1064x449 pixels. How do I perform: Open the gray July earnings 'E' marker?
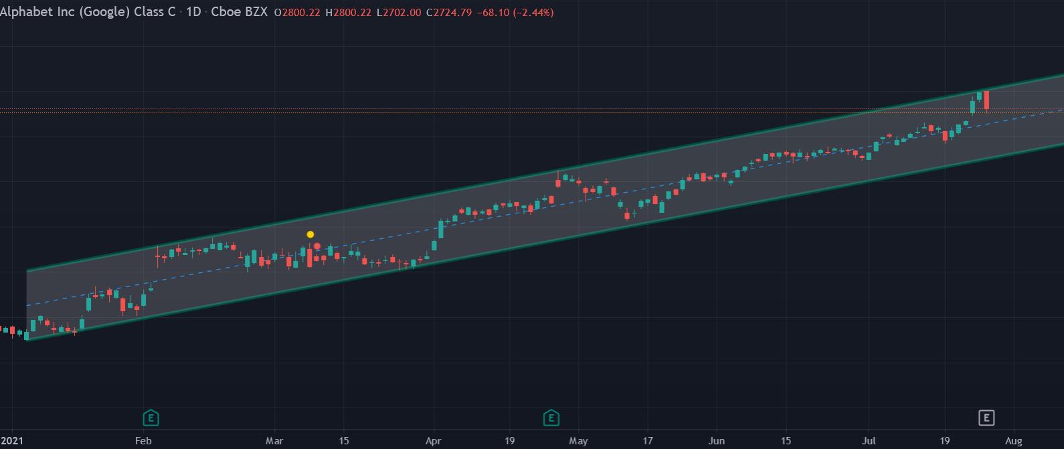986,418
